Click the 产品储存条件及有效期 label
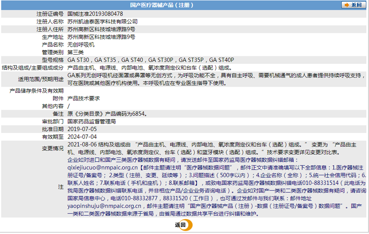The width and height of the screenshot is (369, 234). click(36, 91)
